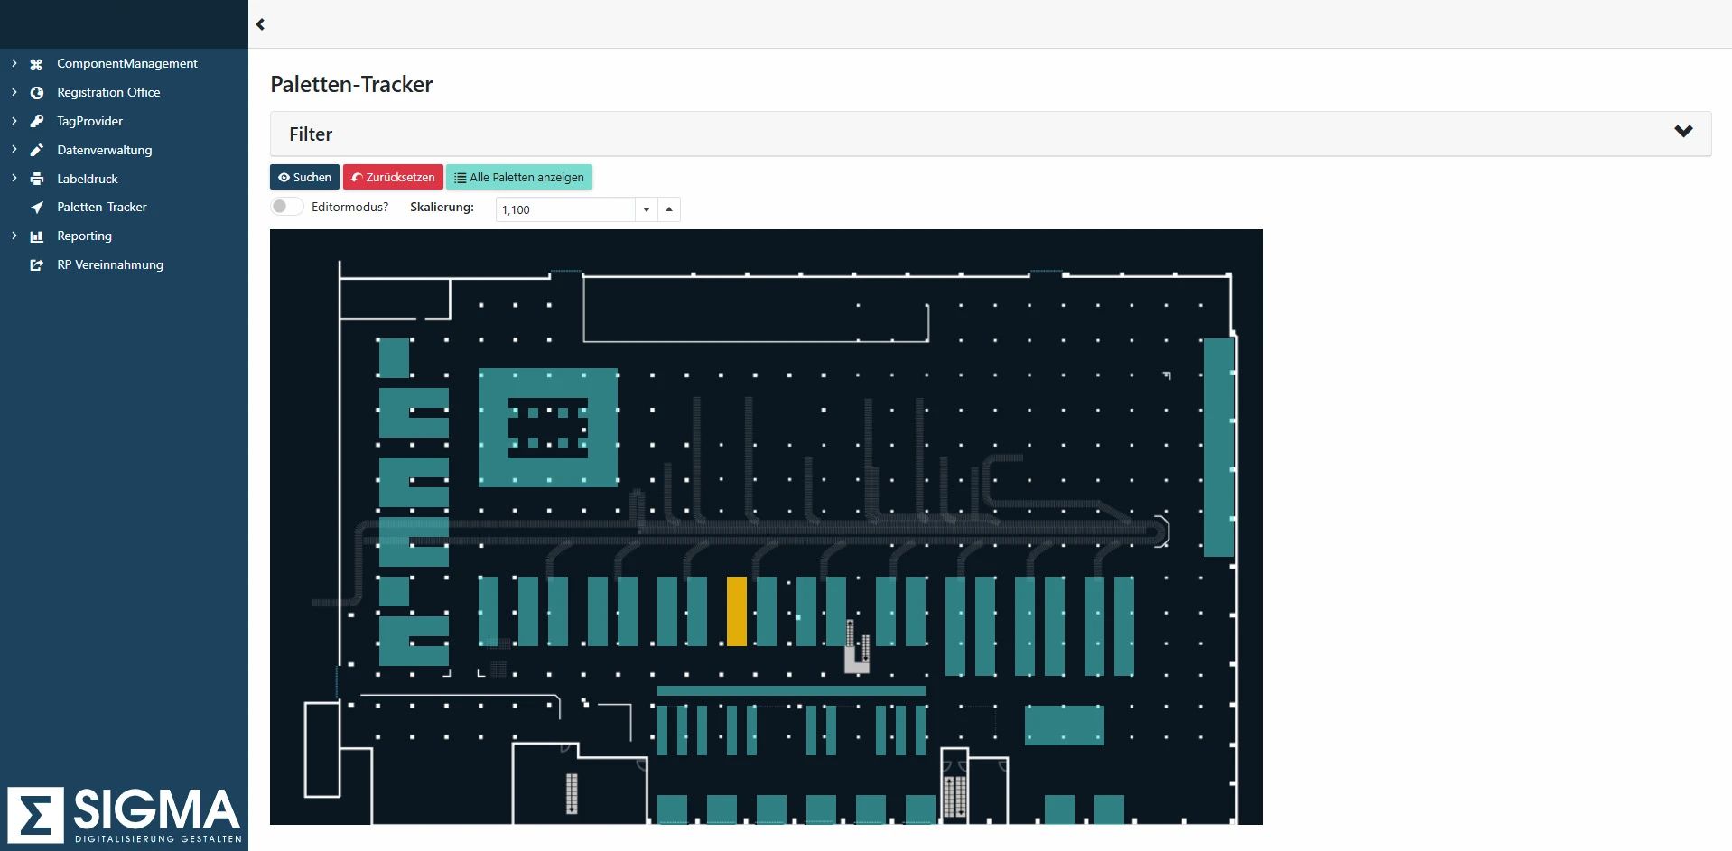The width and height of the screenshot is (1732, 851).
Task: Click the Labeldruck printer icon
Action: (x=36, y=179)
